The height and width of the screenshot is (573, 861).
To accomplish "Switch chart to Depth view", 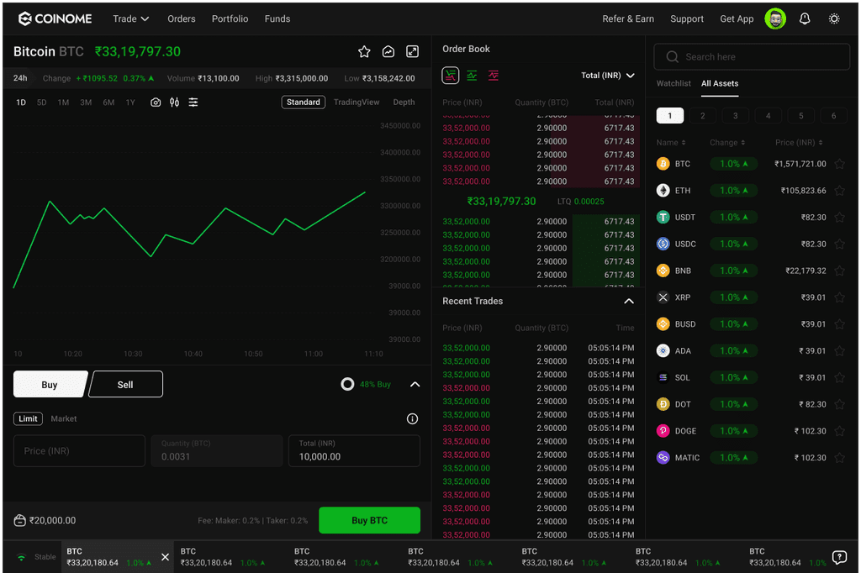I will point(404,103).
